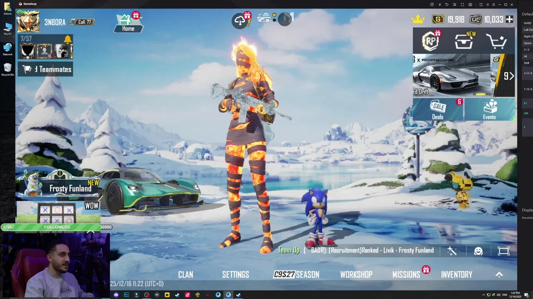Open the 3nbora desktop folder
This screenshot has width=533, height=299.
[x=7, y=9]
